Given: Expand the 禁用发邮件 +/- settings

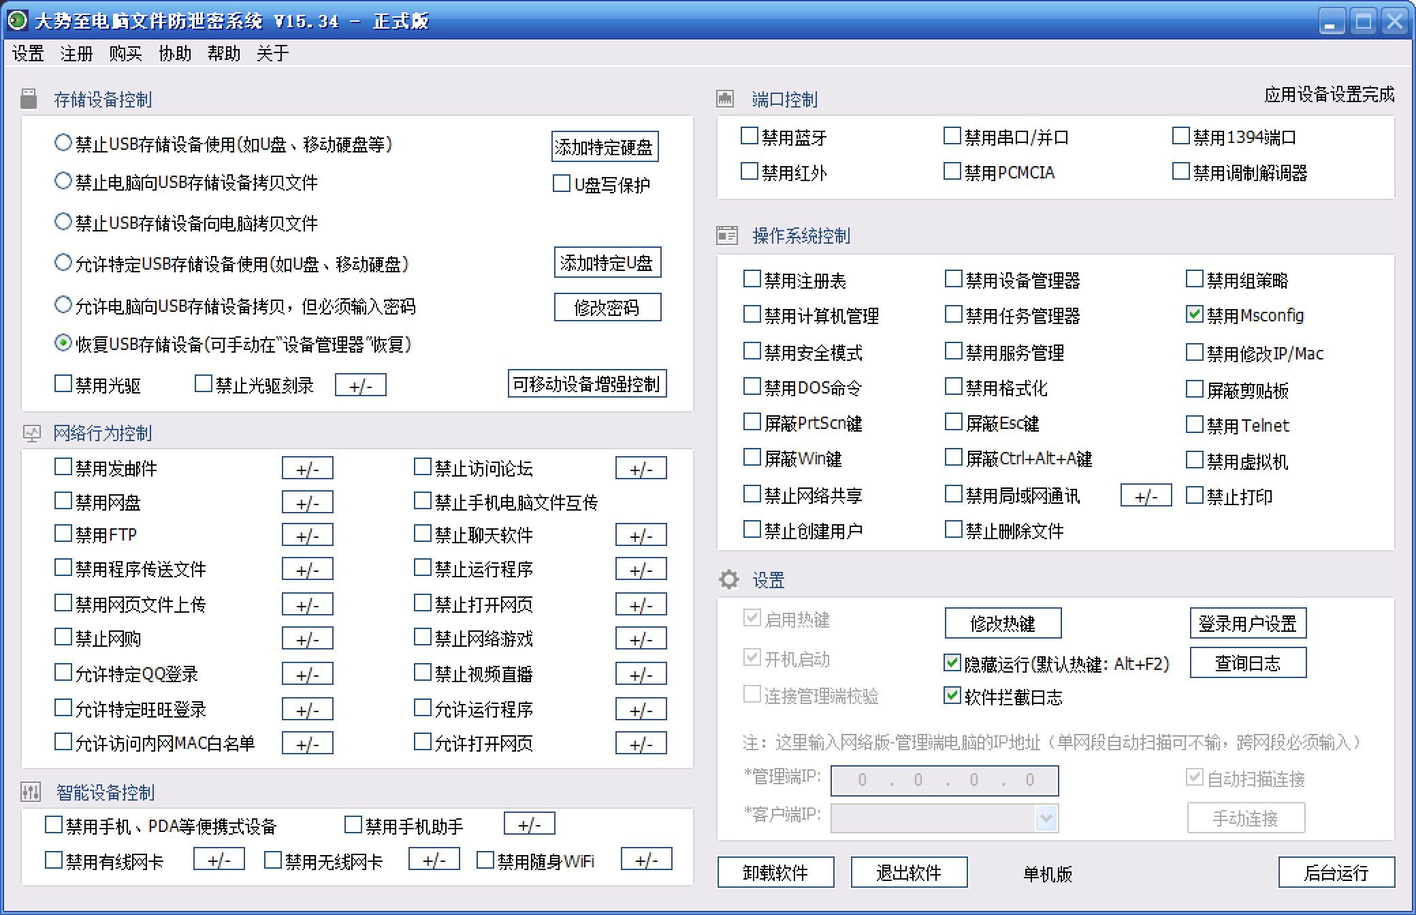Looking at the screenshot, I should [307, 468].
